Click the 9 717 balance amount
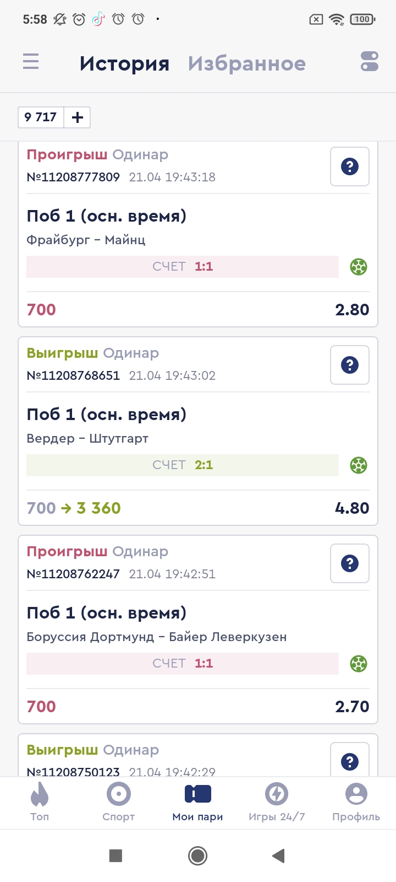This screenshot has height=882, width=396. tap(41, 117)
